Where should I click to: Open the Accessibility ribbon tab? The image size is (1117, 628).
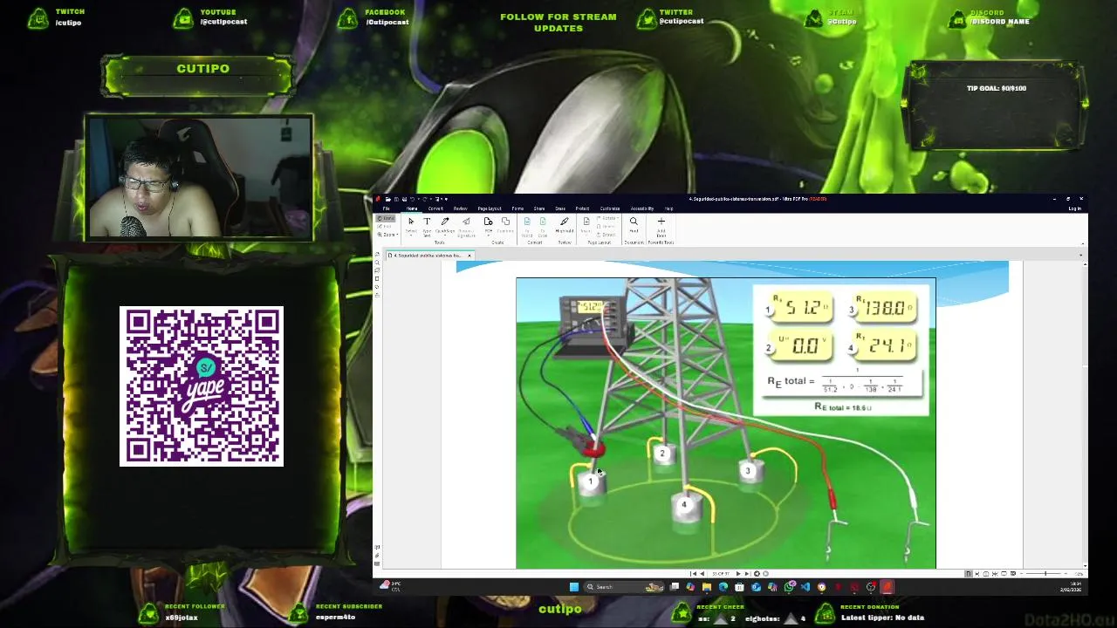(642, 208)
